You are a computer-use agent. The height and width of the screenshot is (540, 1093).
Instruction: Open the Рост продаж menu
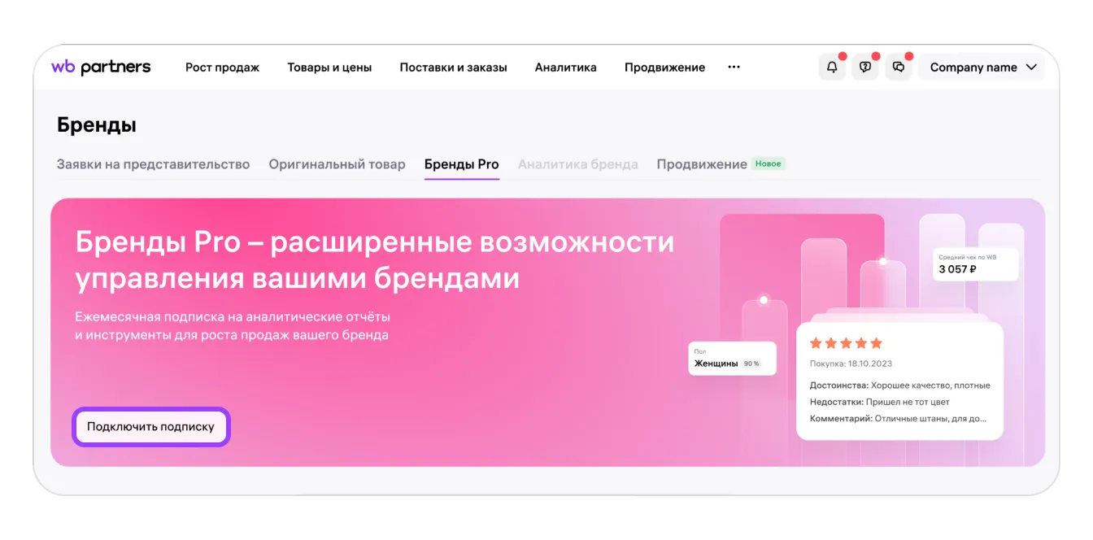pyautogui.click(x=222, y=67)
